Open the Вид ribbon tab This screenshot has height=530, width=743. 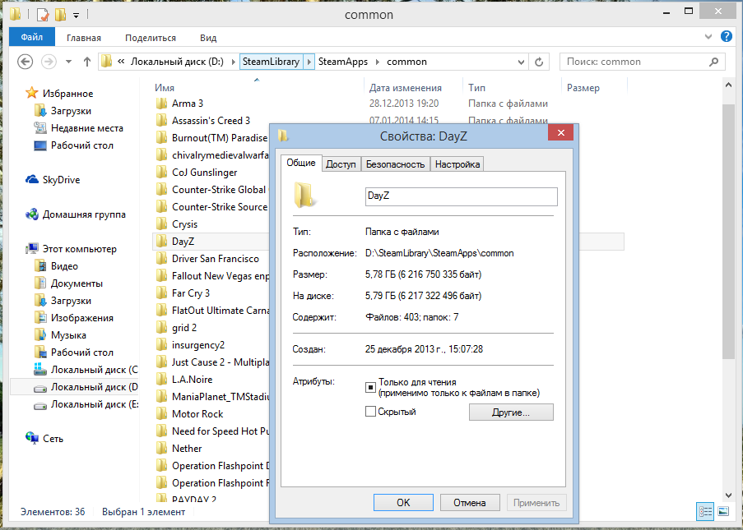pyautogui.click(x=208, y=38)
